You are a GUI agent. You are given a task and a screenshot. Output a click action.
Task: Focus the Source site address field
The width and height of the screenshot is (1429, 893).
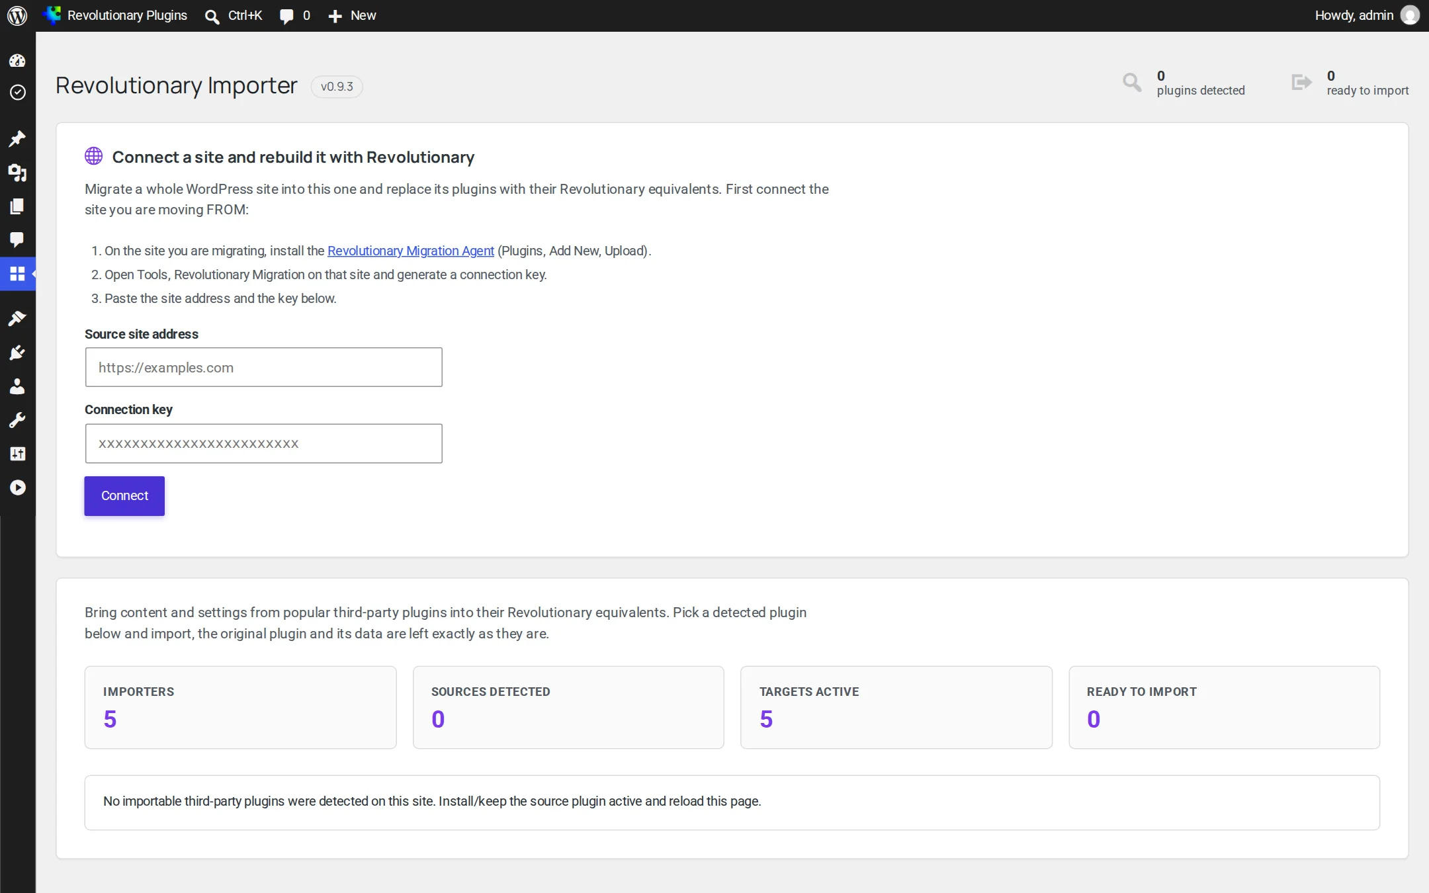pos(263,367)
